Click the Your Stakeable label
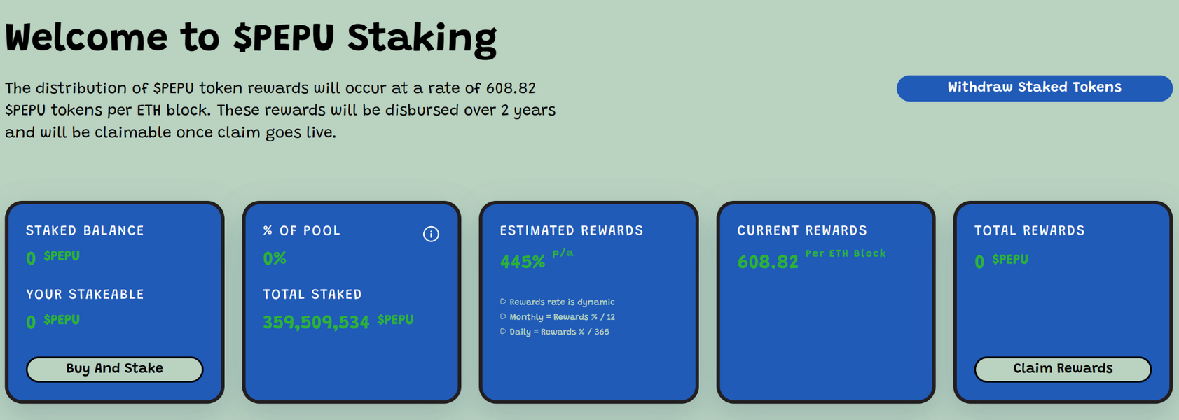This screenshot has width=1179, height=420. (85, 295)
